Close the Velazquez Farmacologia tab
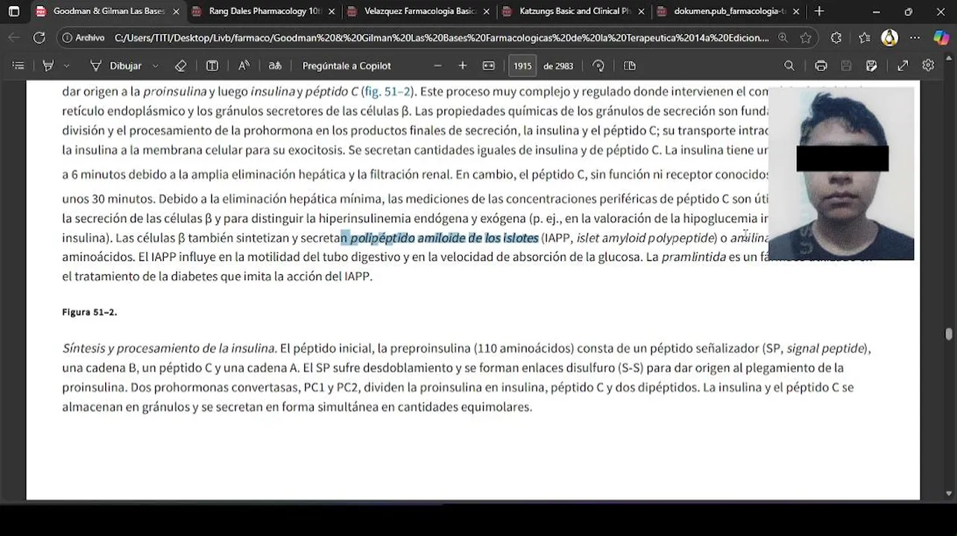This screenshot has width=957, height=536. [x=487, y=12]
